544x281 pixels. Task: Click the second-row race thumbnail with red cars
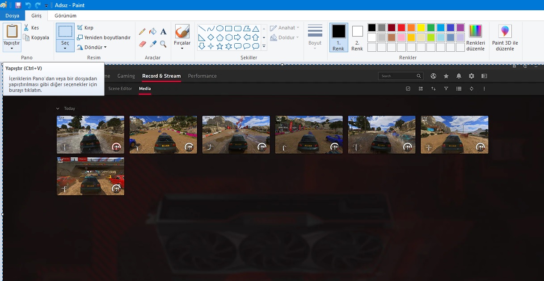(91, 176)
